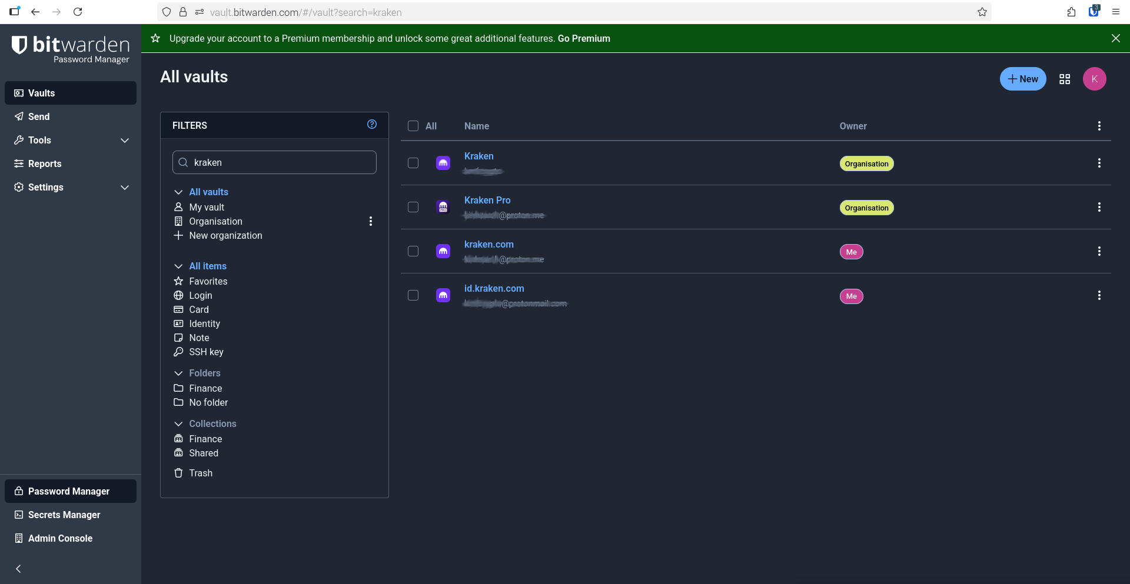Image resolution: width=1130 pixels, height=584 pixels.
Task: Open the Finance folder filter
Action: (x=205, y=388)
